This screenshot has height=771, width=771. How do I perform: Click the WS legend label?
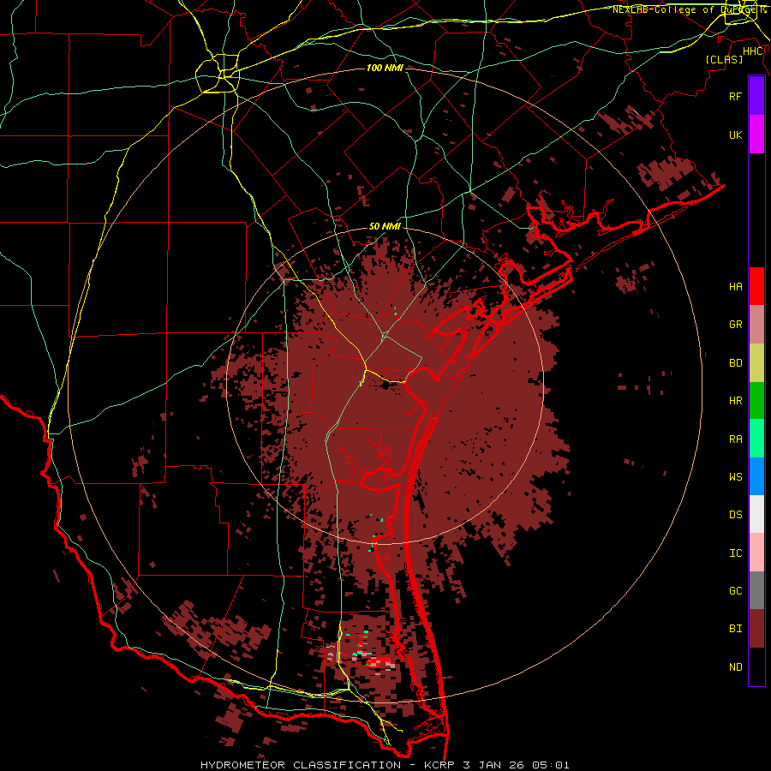pos(735,477)
